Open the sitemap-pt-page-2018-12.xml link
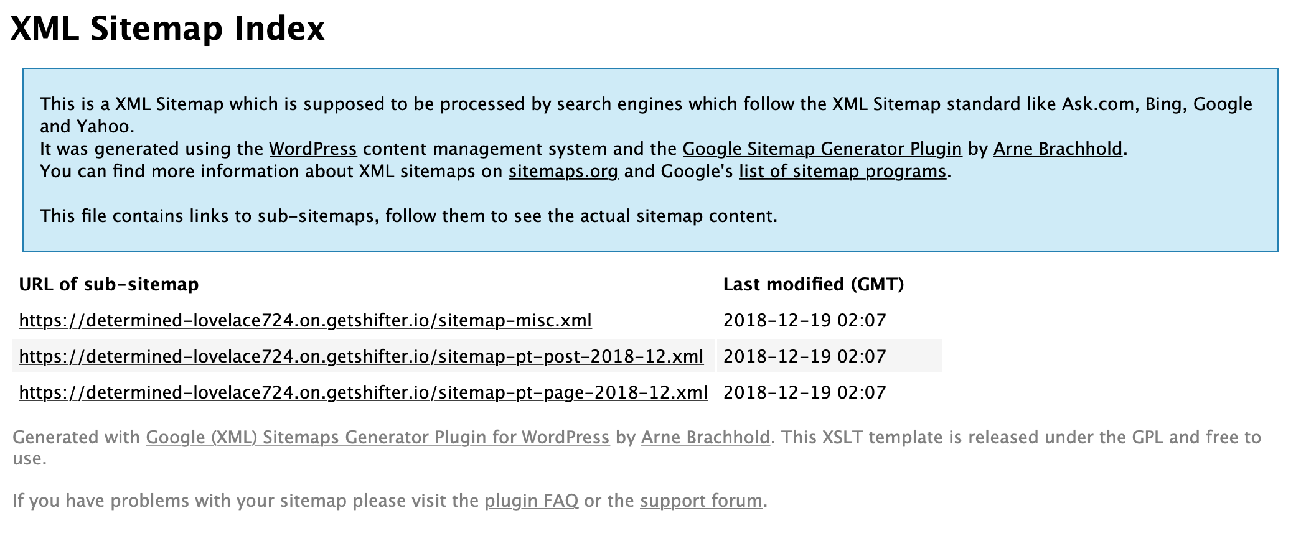The height and width of the screenshot is (536, 1301). (363, 393)
